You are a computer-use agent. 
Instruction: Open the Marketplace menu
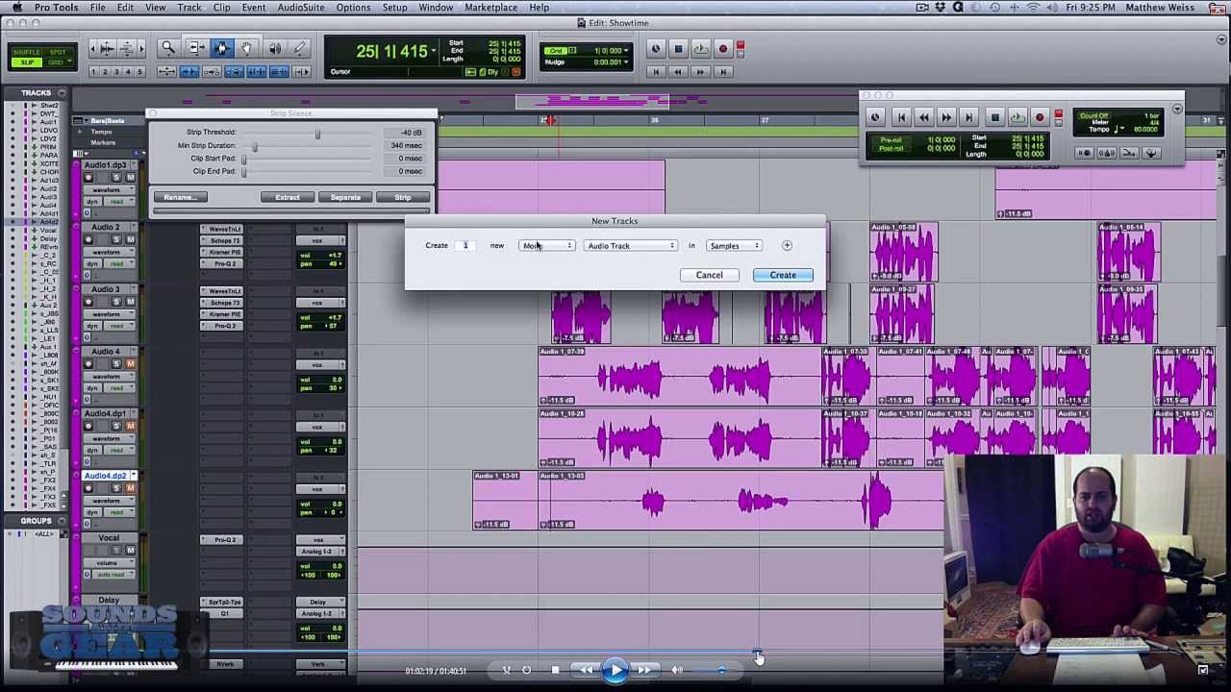coord(490,8)
